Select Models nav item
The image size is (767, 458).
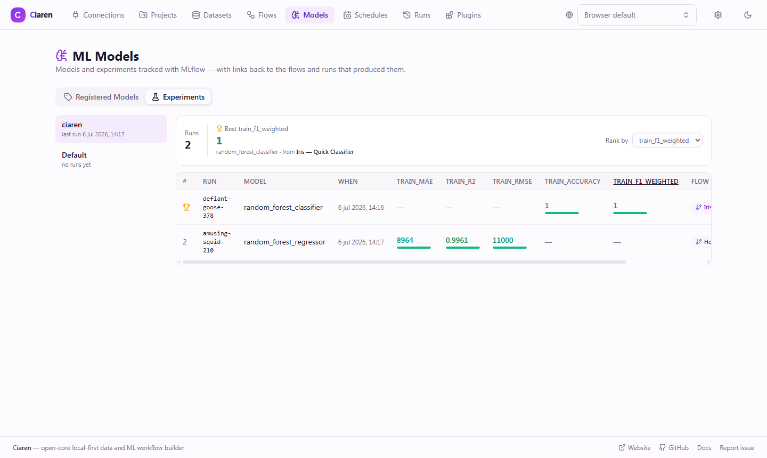coord(309,15)
